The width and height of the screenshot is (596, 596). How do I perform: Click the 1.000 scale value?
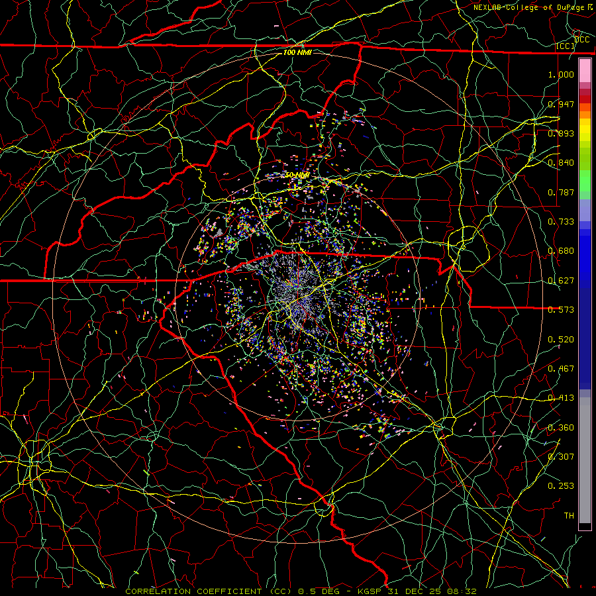pos(561,74)
